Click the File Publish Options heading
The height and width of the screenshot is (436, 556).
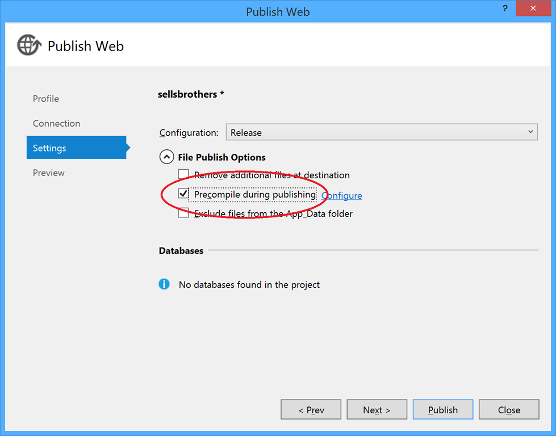(221, 157)
